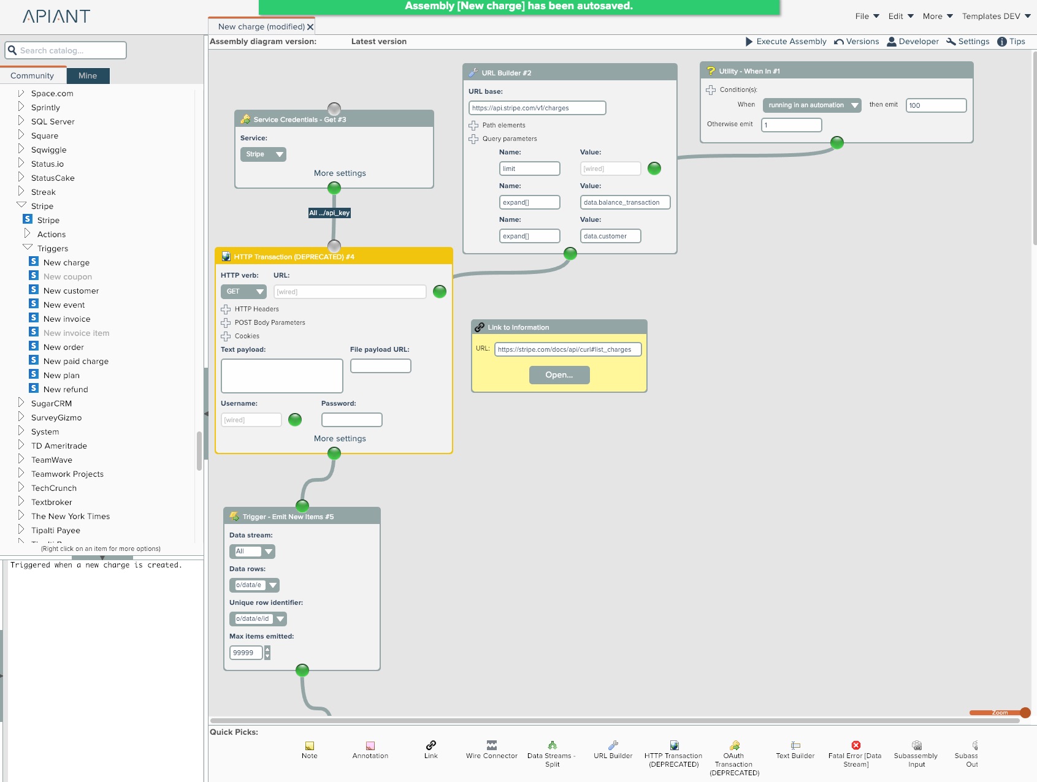
Task: Open the 'running in an automation' dropdown
Action: pos(812,105)
